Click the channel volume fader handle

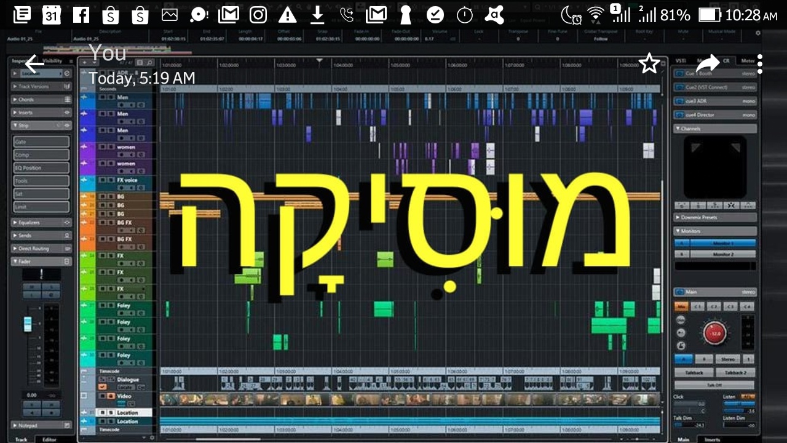click(x=28, y=324)
